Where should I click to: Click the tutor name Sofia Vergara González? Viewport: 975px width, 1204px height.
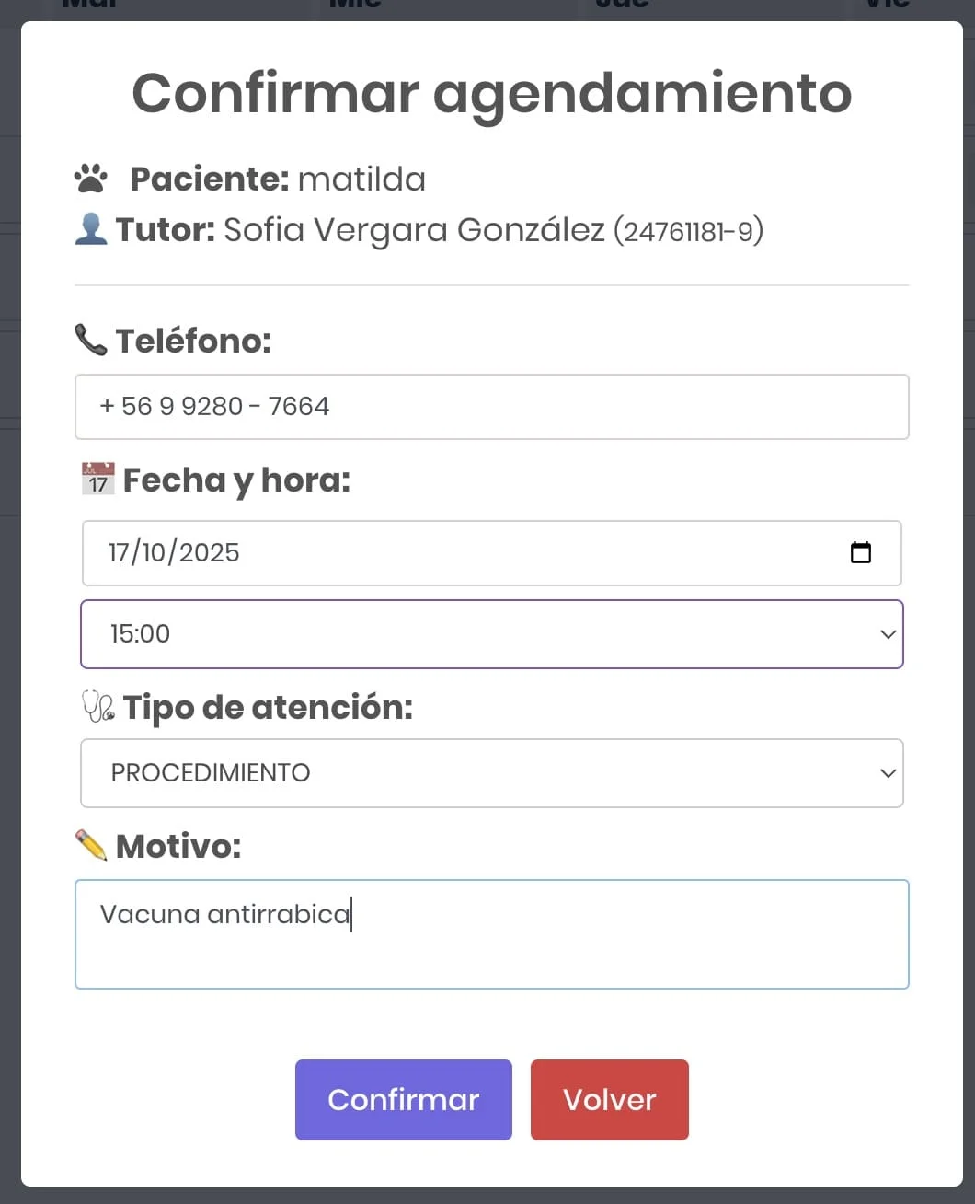[414, 230]
